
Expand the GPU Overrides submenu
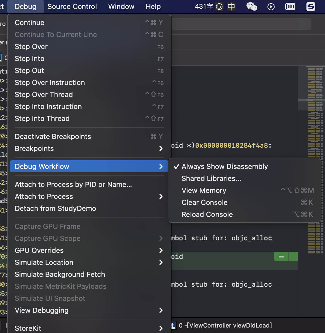click(89, 250)
